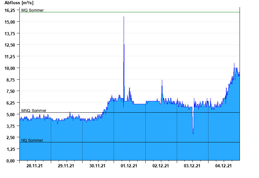This screenshot has height=178, width=259.
Task: Select the 0,00 y-axis tick label
Action: pyautogui.click(x=11, y=161)
